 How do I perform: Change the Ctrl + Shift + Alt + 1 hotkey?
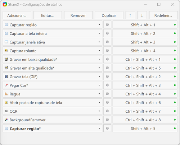point(145,59)
